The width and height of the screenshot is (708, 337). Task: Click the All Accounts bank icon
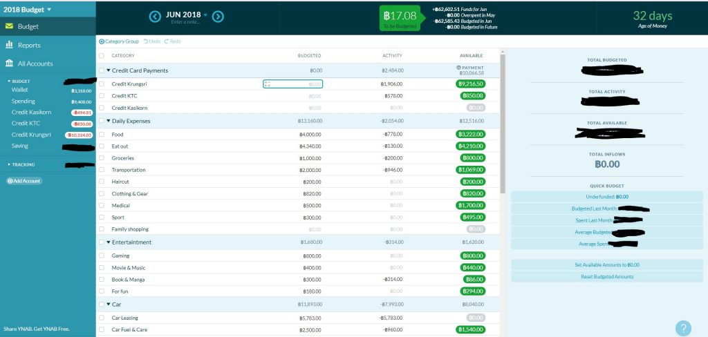[x=10, y=64]
